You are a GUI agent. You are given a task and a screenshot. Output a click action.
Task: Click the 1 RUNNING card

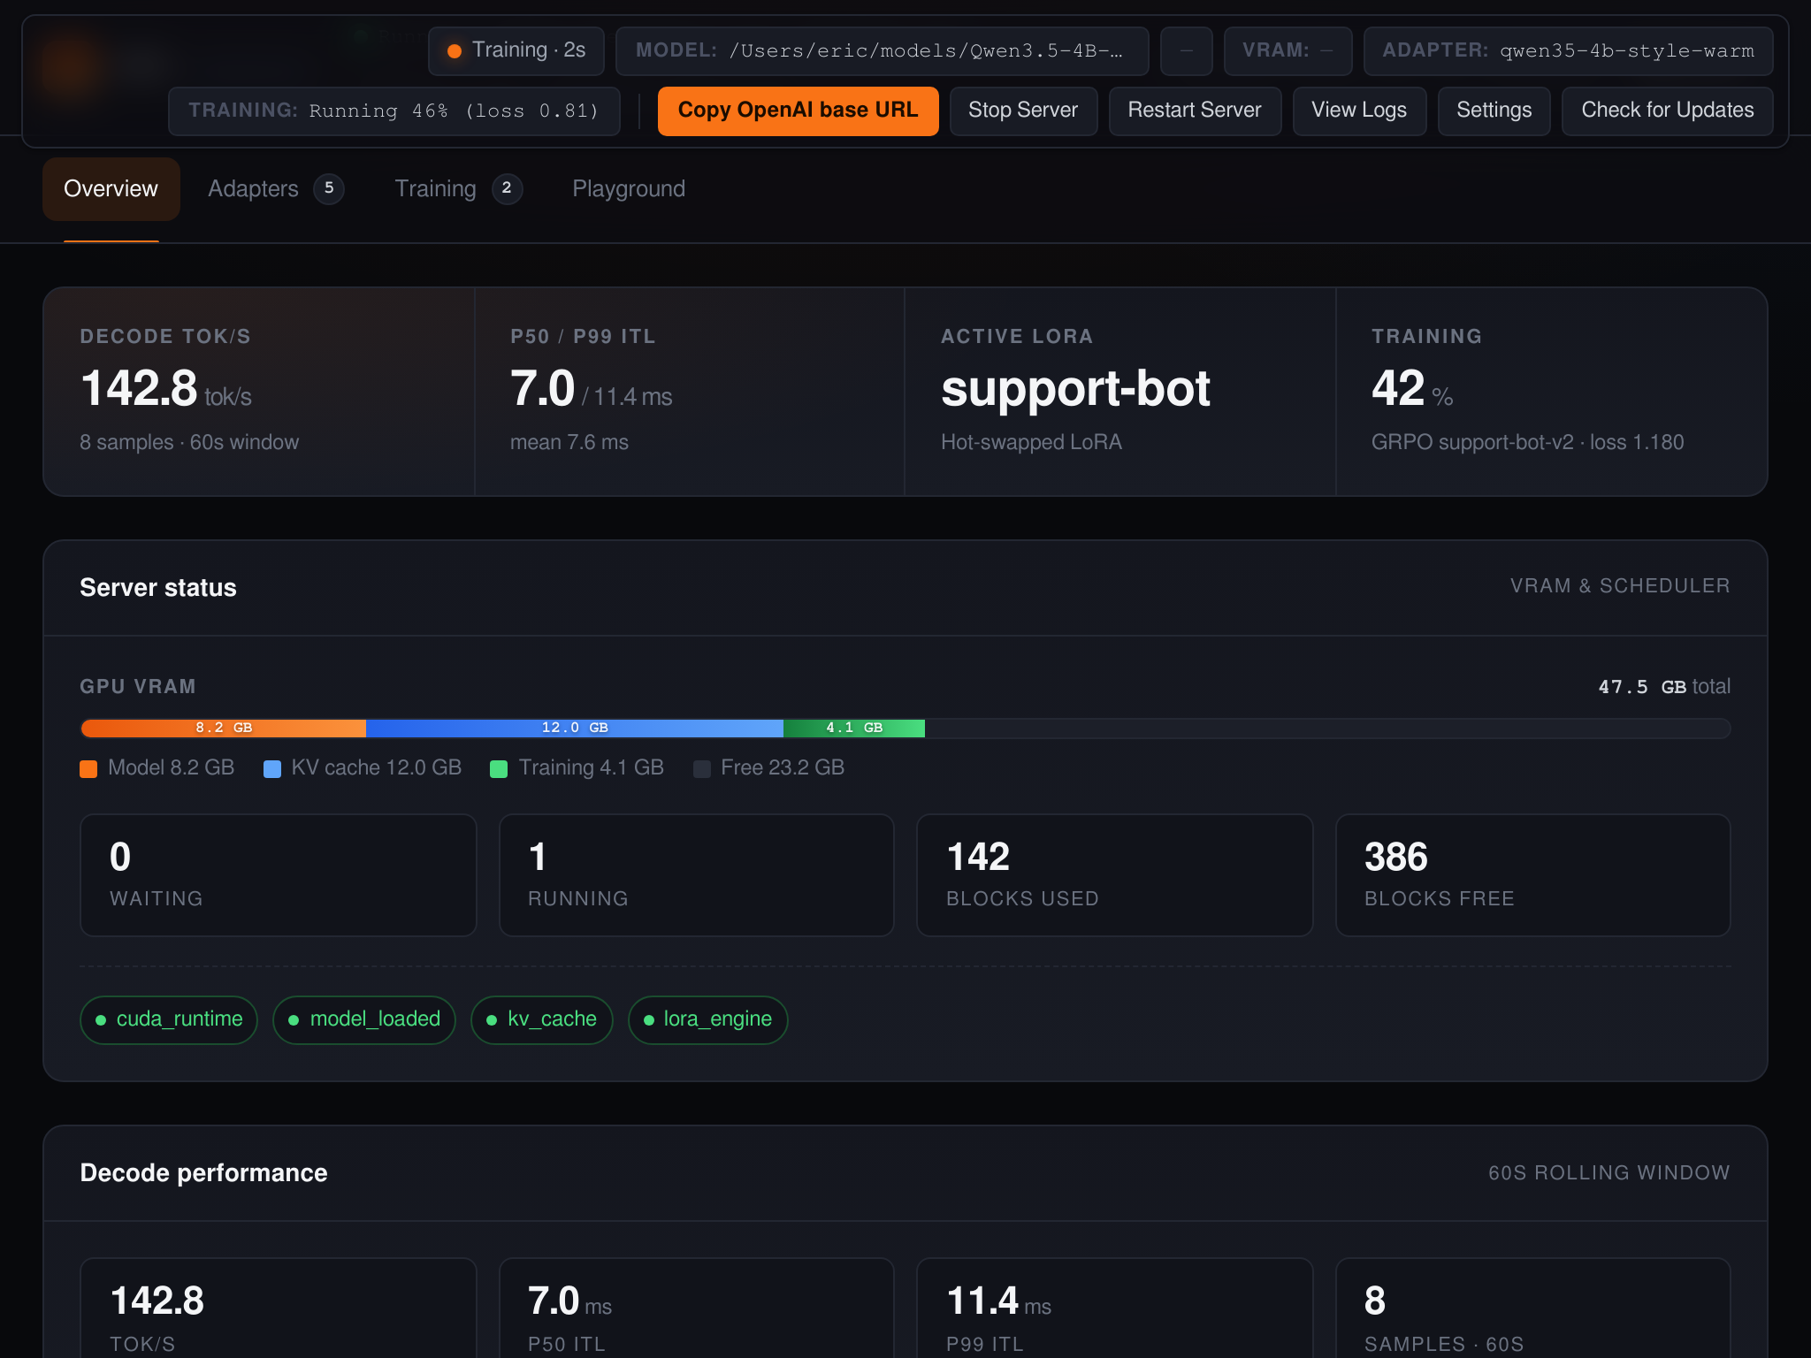696,874
